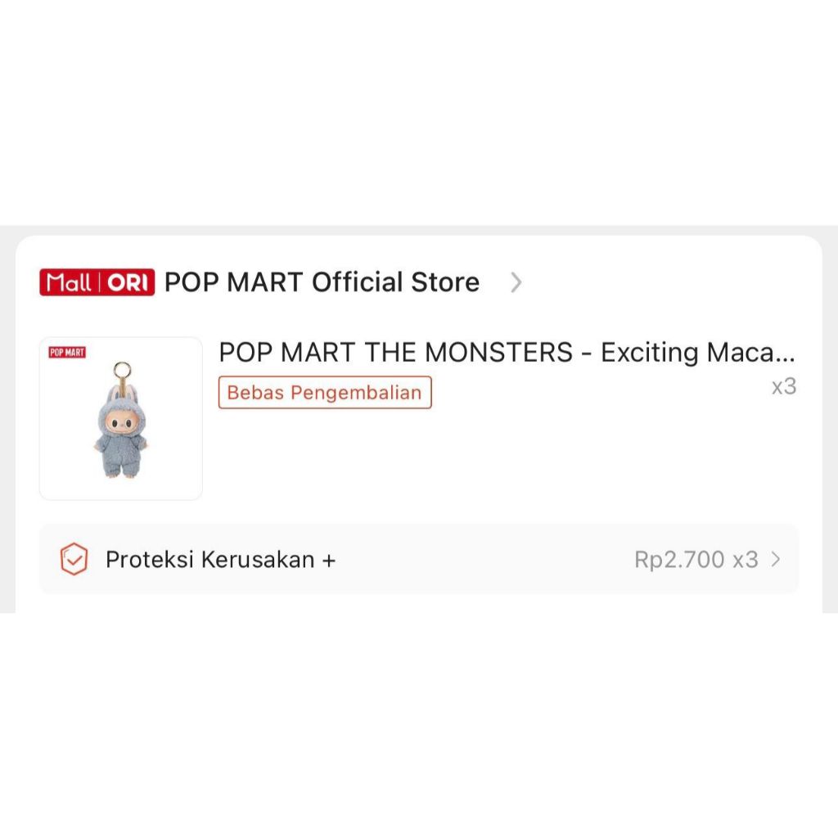Image resolution: width=838 pixels, height=838 pixels.
Task: Click the truncated 'Exciting Maca...' title text
Action: [x=697, y=353]
